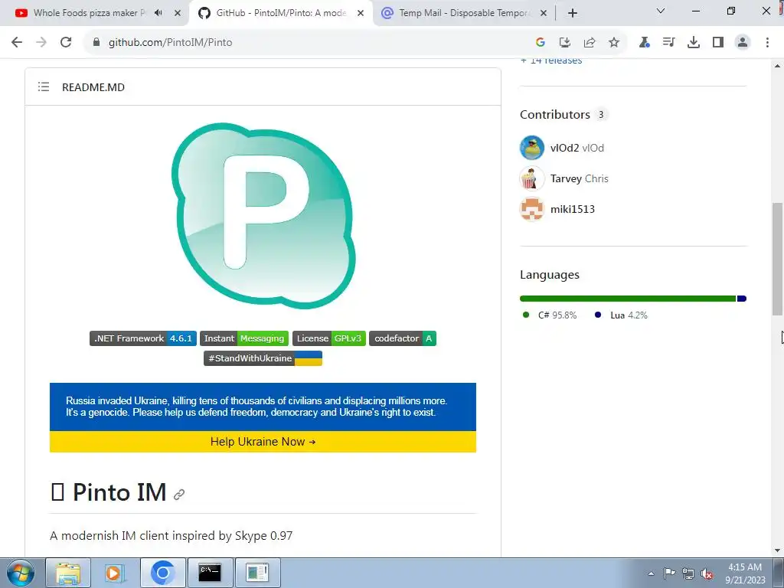
Task: Open vlOd2 contributor avatar
Action: (x=532, y=148)
